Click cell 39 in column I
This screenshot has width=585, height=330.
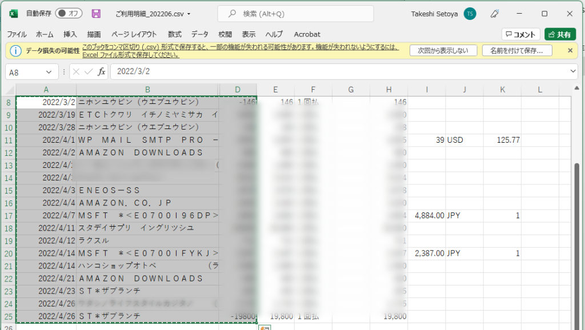pos(427,140)
